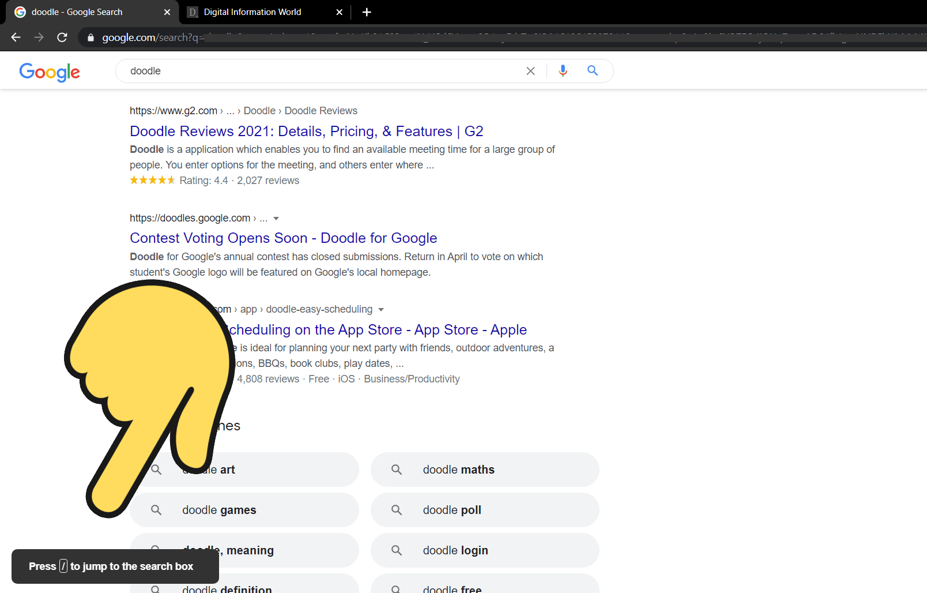
Task: Click magnifier icon beside doodle poll
Action: 397,510
